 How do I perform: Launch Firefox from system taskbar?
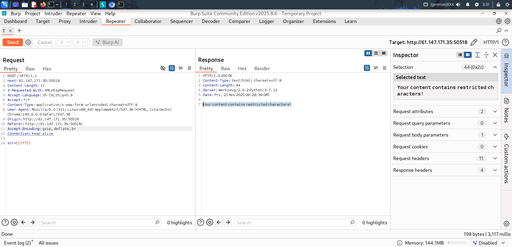pyautogui.click(x=43, y=5)
